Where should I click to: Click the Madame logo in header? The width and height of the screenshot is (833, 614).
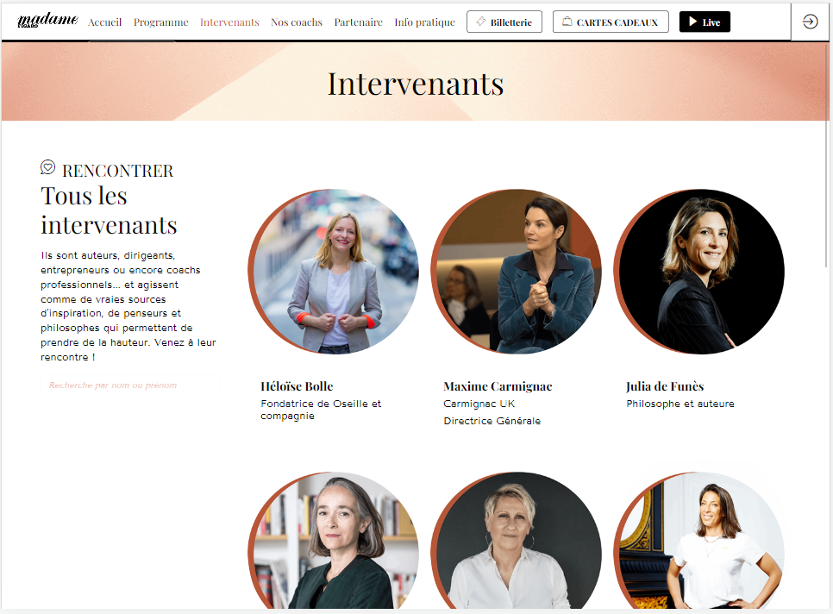[47, 20]
